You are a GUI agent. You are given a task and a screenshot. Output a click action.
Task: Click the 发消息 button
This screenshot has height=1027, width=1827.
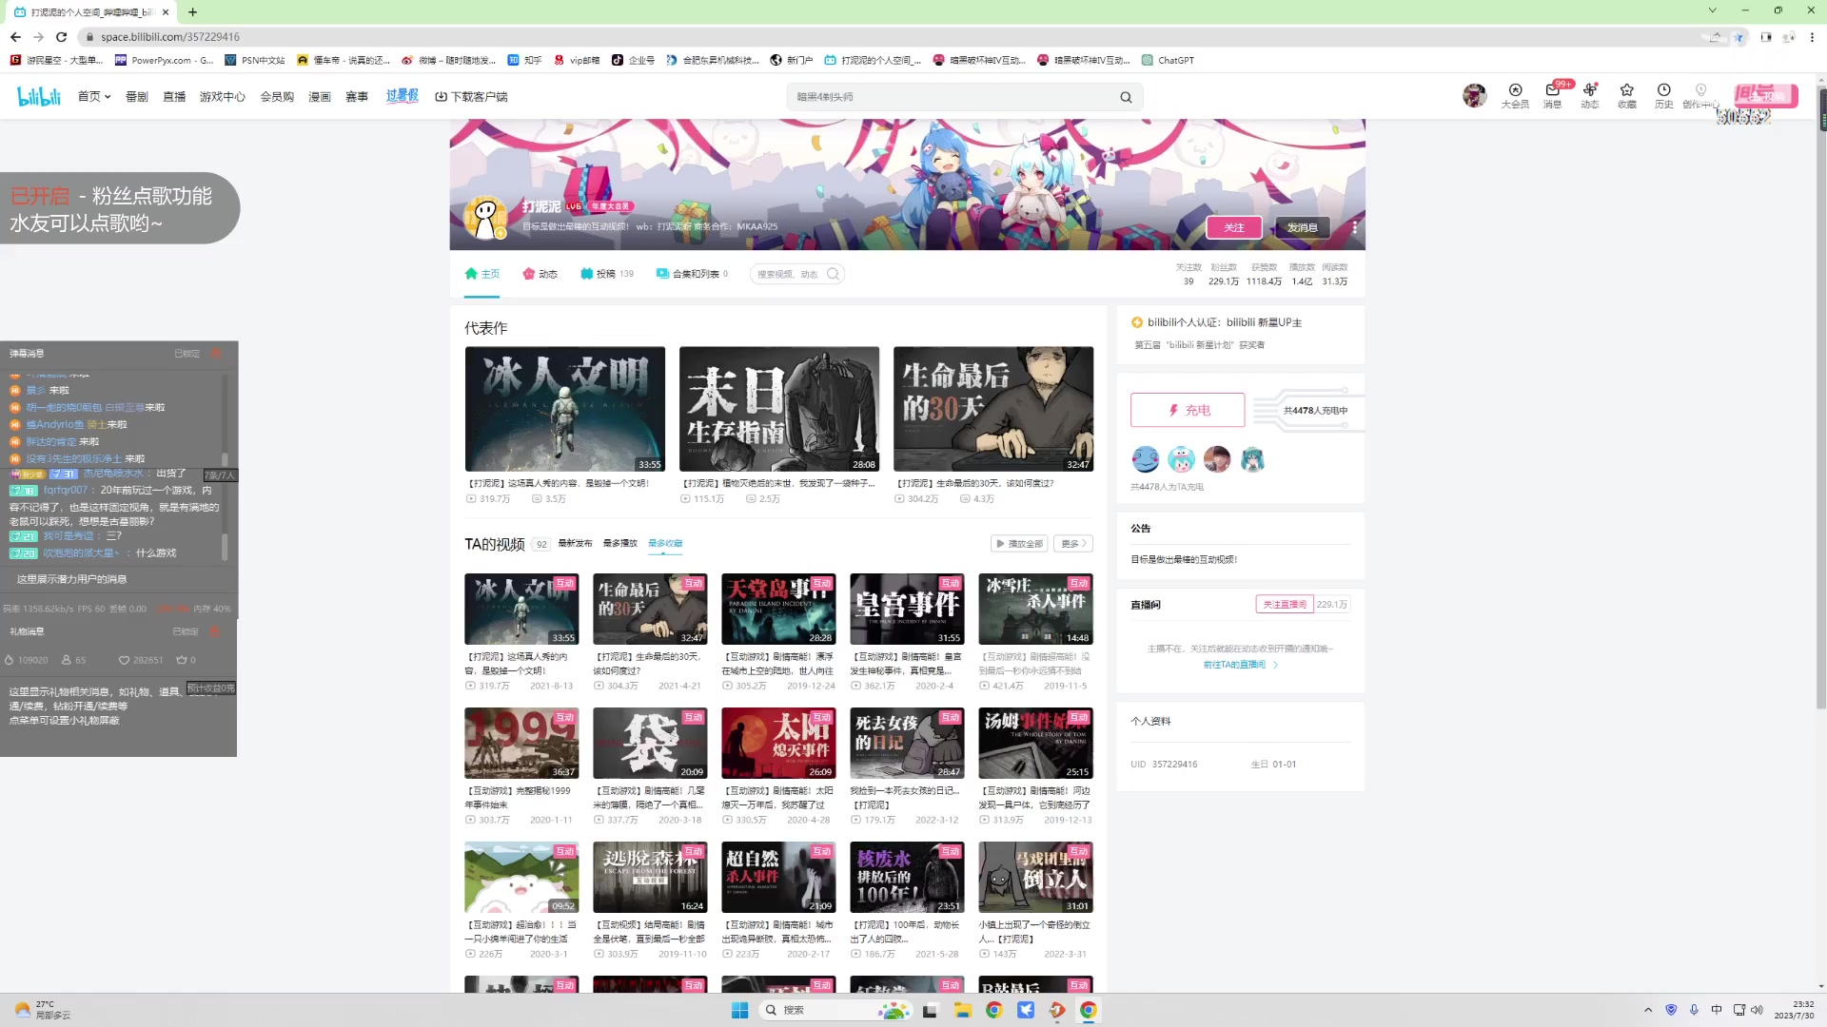[x=1303, y=227]
